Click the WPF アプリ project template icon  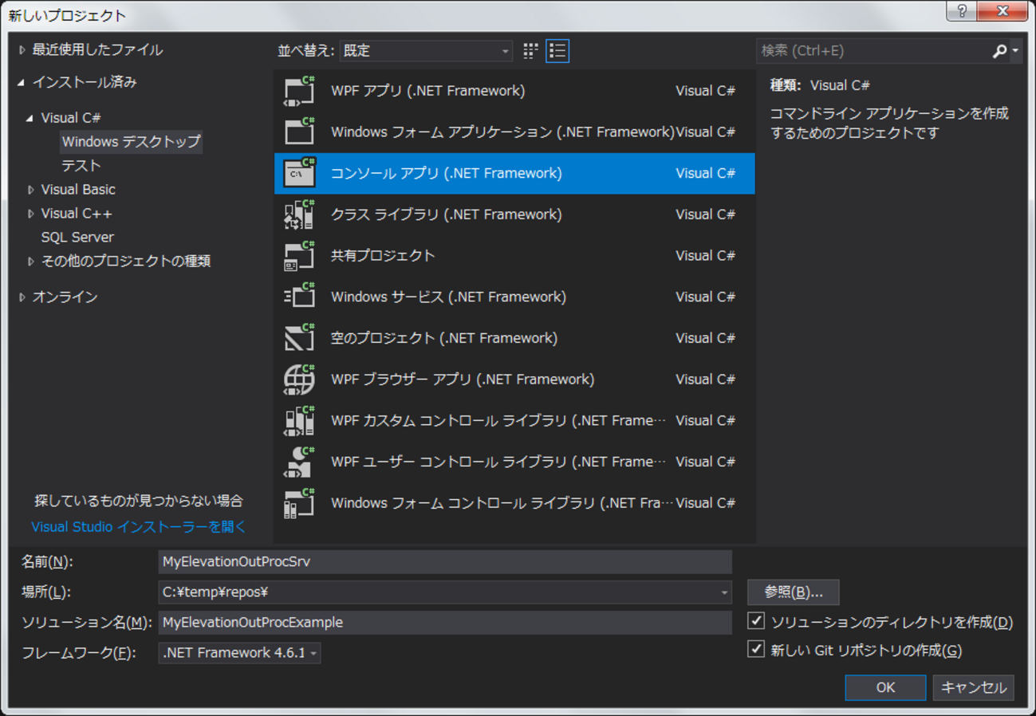click(300, 91)
